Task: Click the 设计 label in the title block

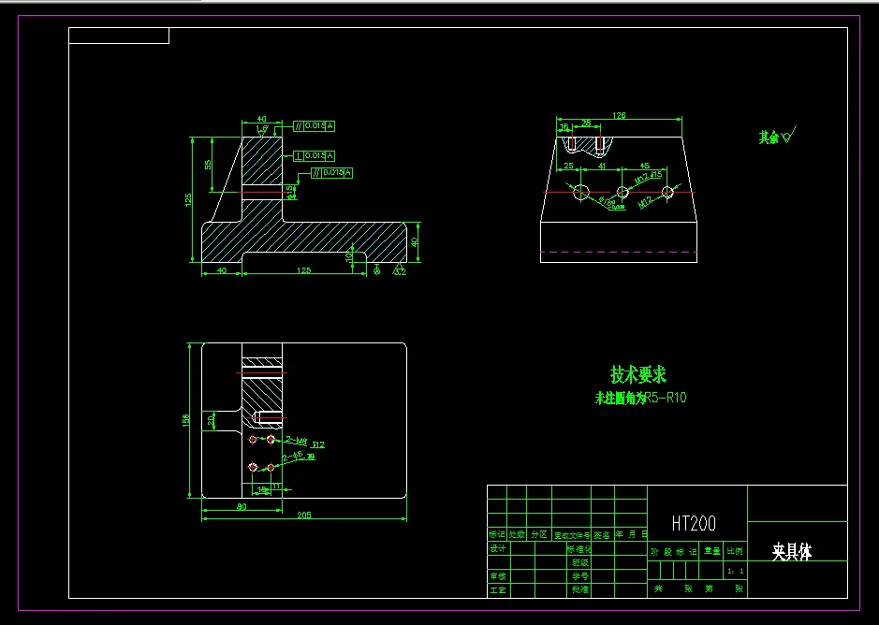Action: tap(498, 549)
